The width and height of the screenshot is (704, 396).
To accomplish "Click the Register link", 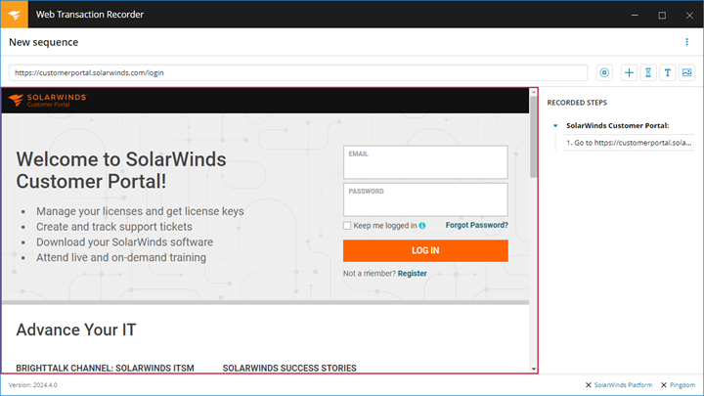I will coord(412,274).
